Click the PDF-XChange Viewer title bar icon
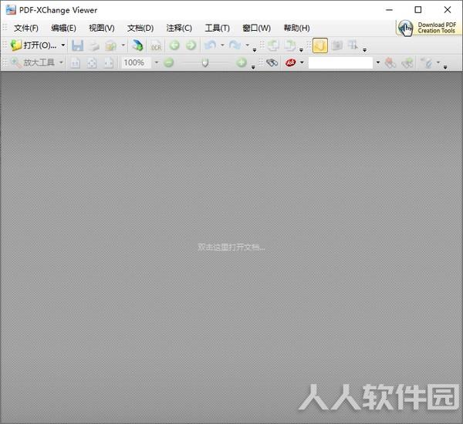The width and height of the screenshot is (463, 424). click(x=11, y=10)
